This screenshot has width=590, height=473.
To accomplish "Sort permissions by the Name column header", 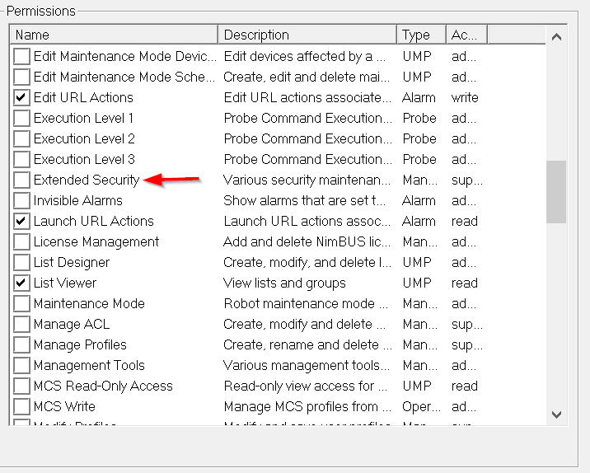I will point(114,35).
